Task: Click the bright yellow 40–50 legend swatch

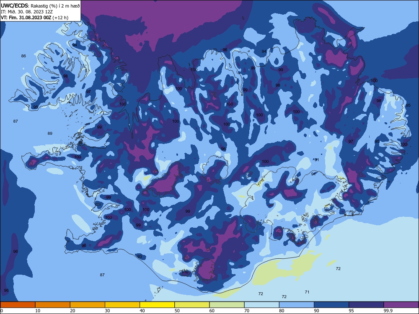Action: click(x=157, y=305)
